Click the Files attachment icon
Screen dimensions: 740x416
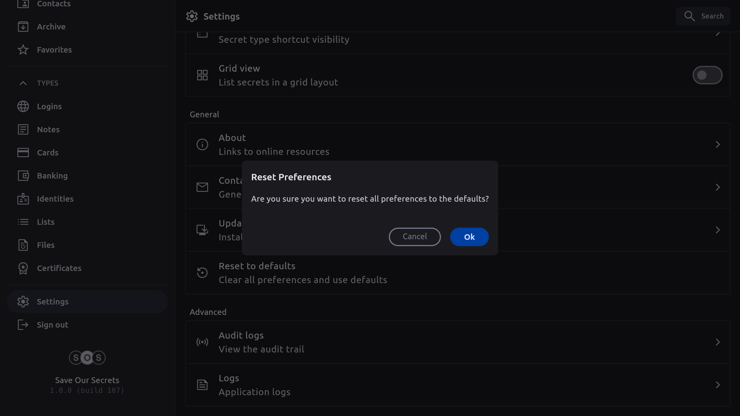click(x=23, y=245)
